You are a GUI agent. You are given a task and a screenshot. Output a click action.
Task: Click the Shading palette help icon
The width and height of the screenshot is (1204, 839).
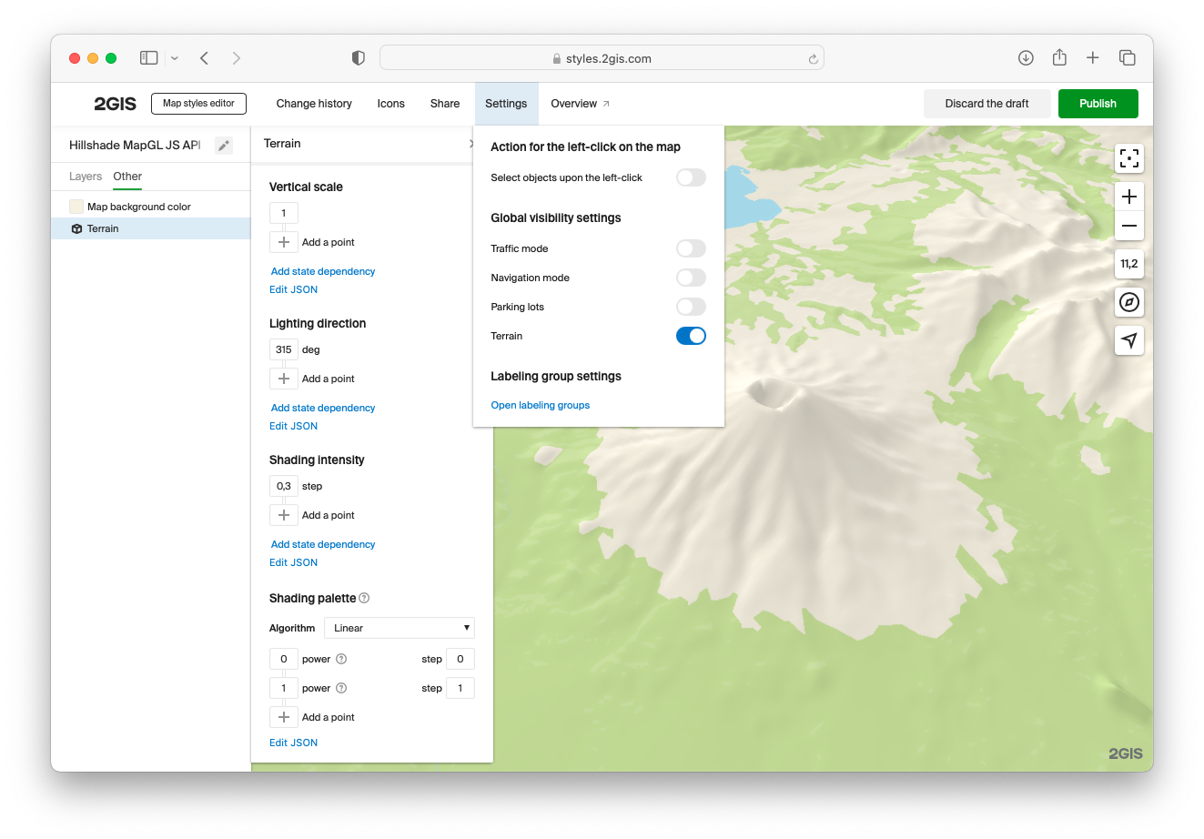tap(364, 598)
